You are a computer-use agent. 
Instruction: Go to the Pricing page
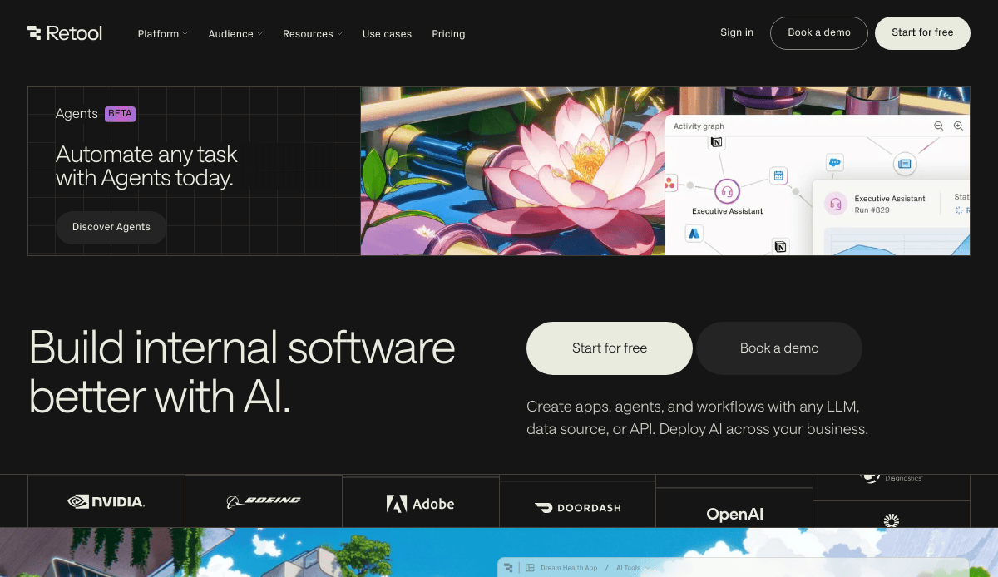[448, 33]
